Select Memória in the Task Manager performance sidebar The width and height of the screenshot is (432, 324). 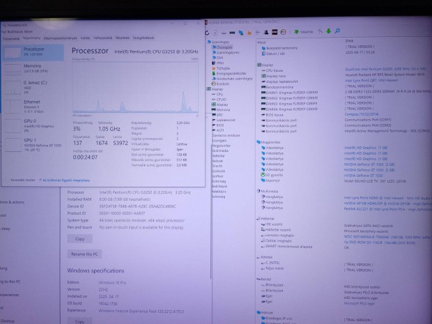(33, 68)
